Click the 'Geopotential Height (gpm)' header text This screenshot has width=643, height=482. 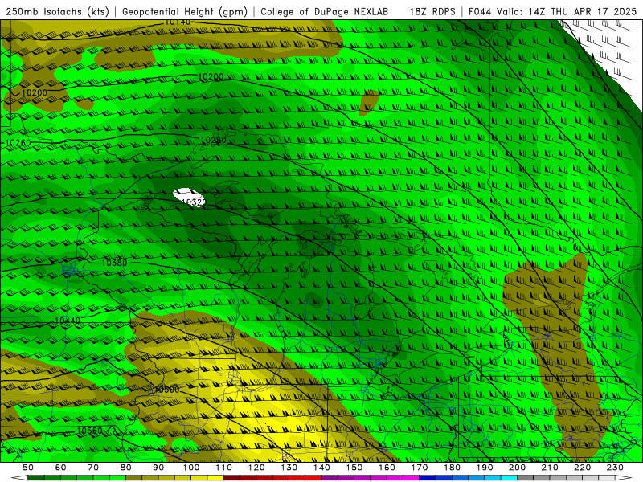pyautogui.click(x=185, y=11)
